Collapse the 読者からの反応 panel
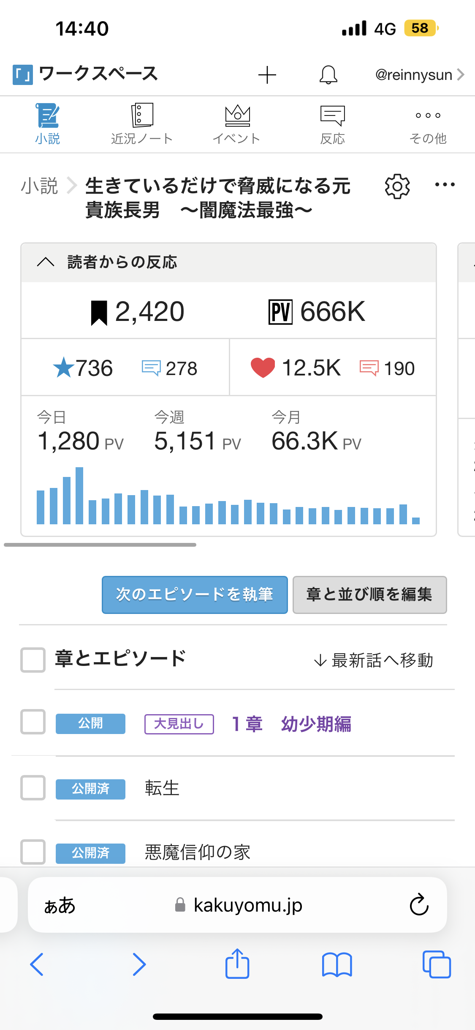 [x=46, y=262]
